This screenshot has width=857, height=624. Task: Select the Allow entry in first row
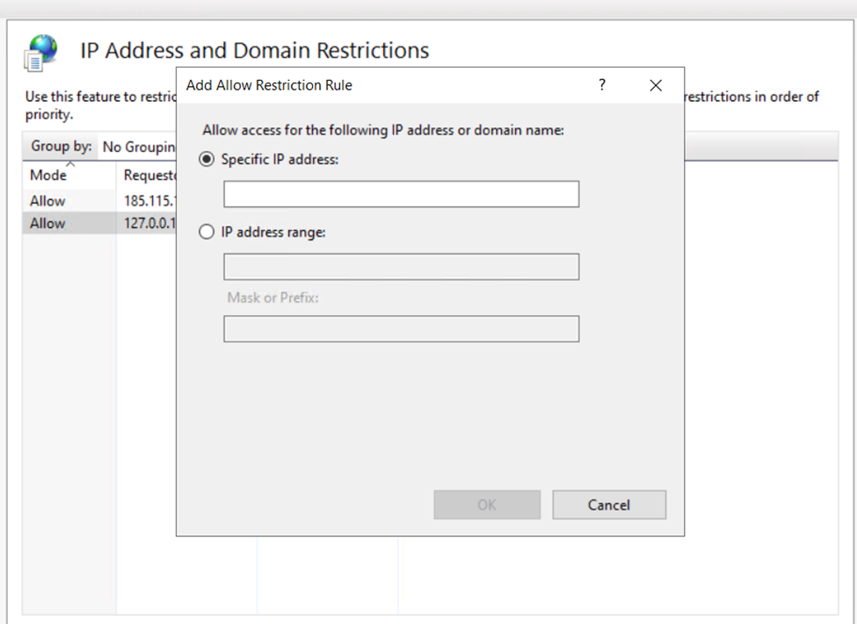[x=48, y=201]
